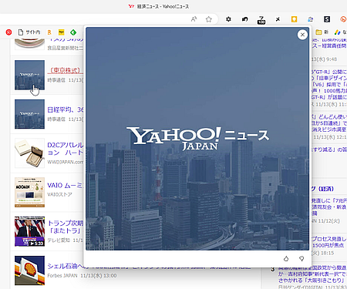
Task: Add page to favorites with star icon
Action: [x=209, y=19]
